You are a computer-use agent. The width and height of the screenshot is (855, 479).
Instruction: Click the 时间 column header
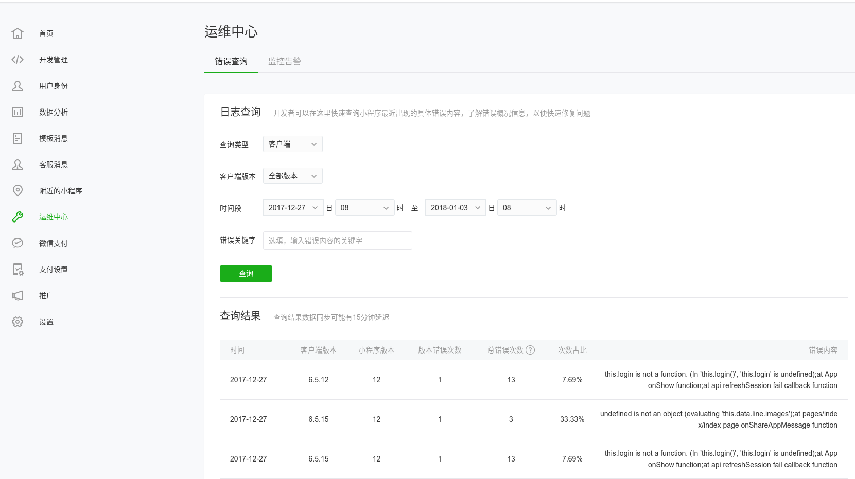coord(237,350)
